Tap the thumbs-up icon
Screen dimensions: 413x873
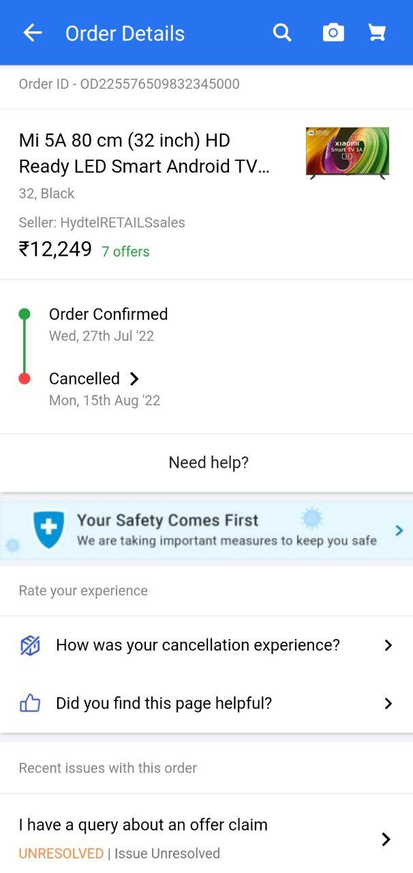click(x=30, y=704)
